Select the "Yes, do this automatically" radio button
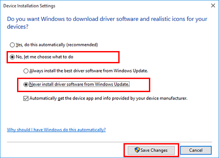The width and height of the screenshot is (219, 158). (12, 45)
